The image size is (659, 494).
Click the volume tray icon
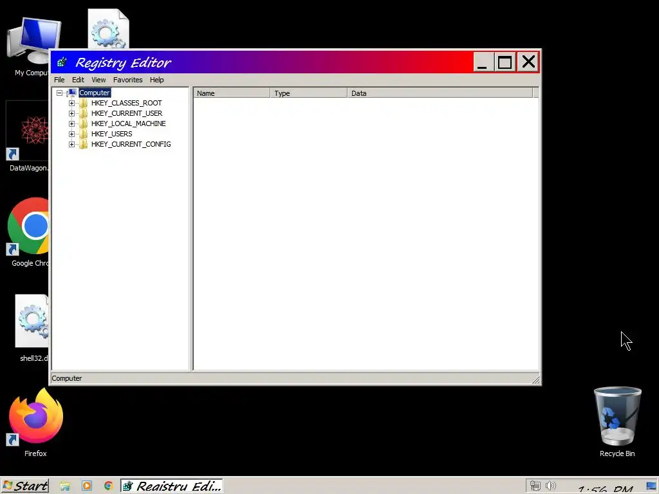click(550, 486)
